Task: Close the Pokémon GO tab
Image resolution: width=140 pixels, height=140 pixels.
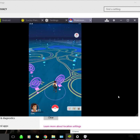Action: pyautogui.click(x=90, y=20)
